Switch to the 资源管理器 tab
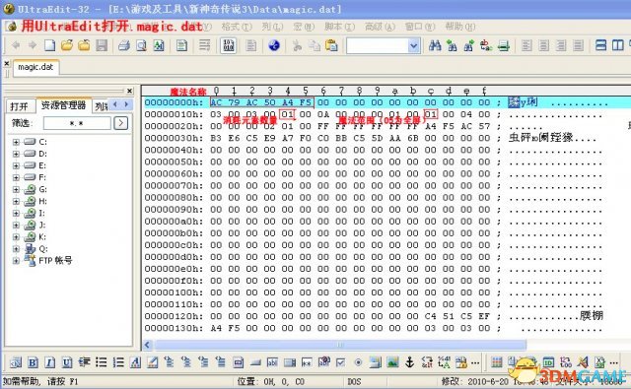 (63, 105)
